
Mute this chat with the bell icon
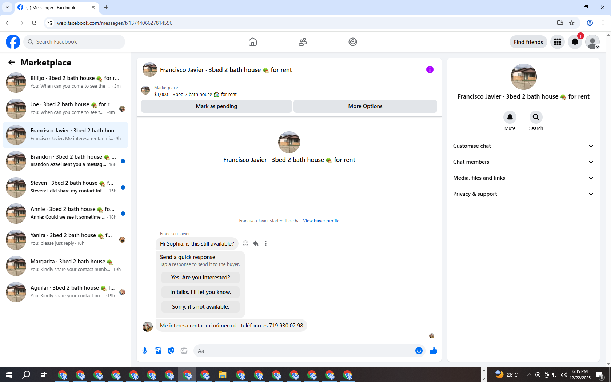[x=510, y=117]
